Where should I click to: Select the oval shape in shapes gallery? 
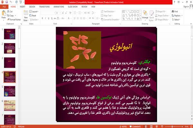pos(135,12)
